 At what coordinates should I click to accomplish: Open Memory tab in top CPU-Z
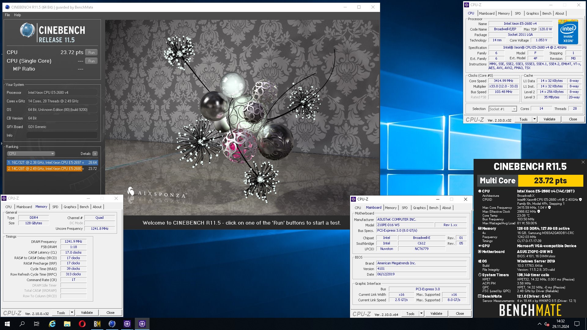504,13
